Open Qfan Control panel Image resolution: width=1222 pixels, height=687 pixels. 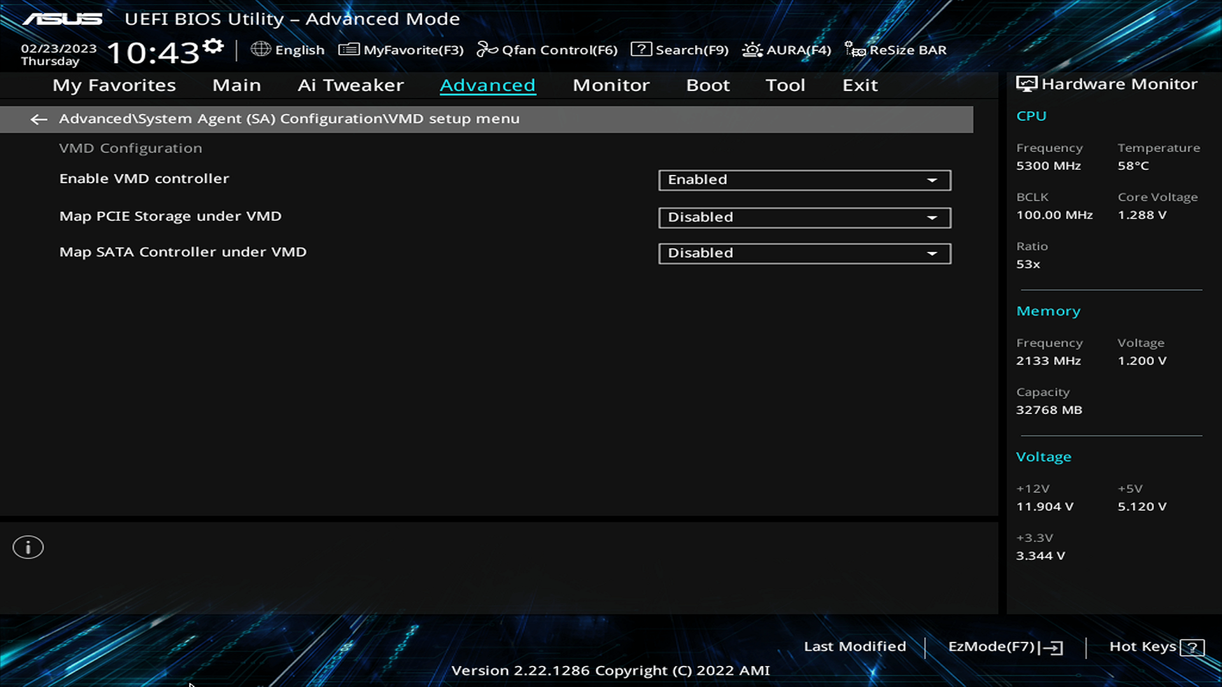pos(546,50)
